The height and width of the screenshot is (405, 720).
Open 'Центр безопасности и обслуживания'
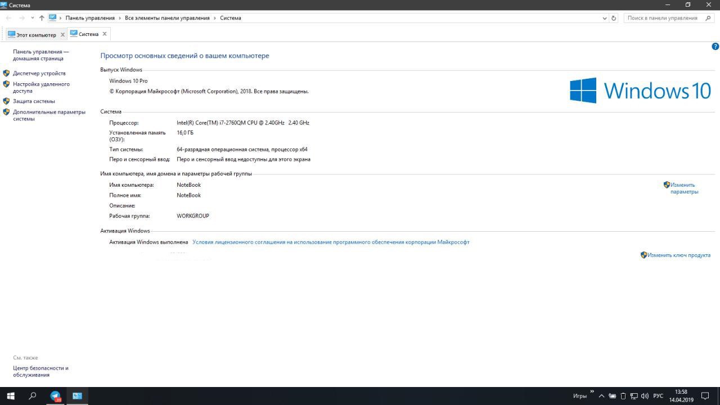click(40, 371)
